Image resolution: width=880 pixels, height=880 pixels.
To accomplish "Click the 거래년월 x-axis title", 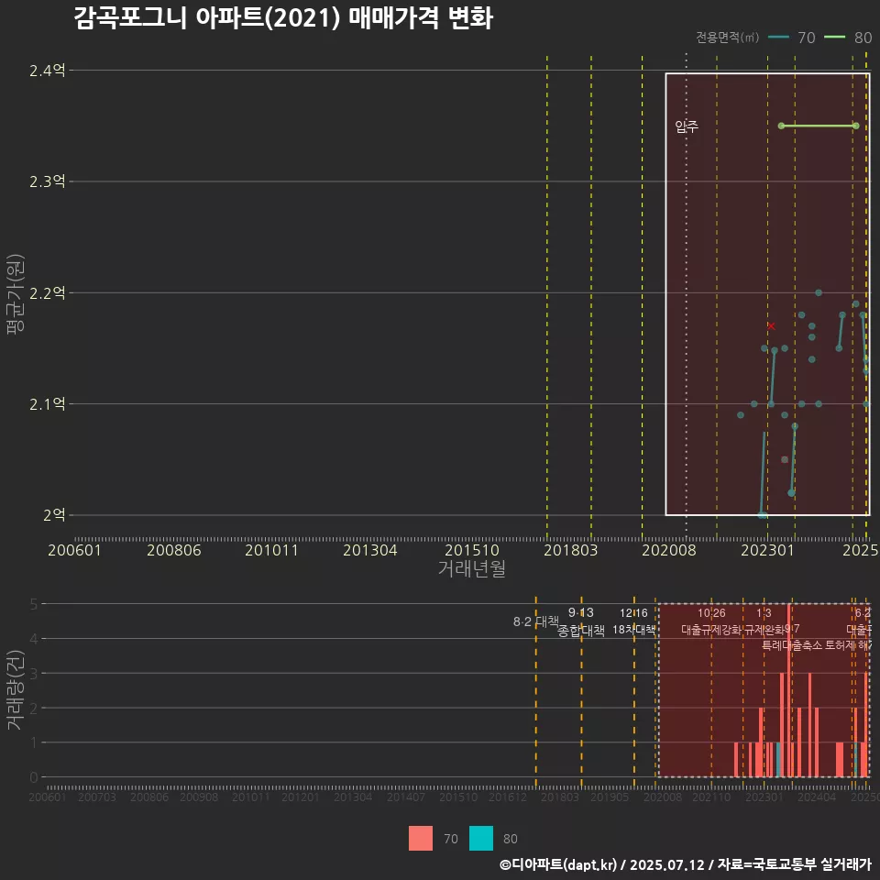I will point(471,568).
